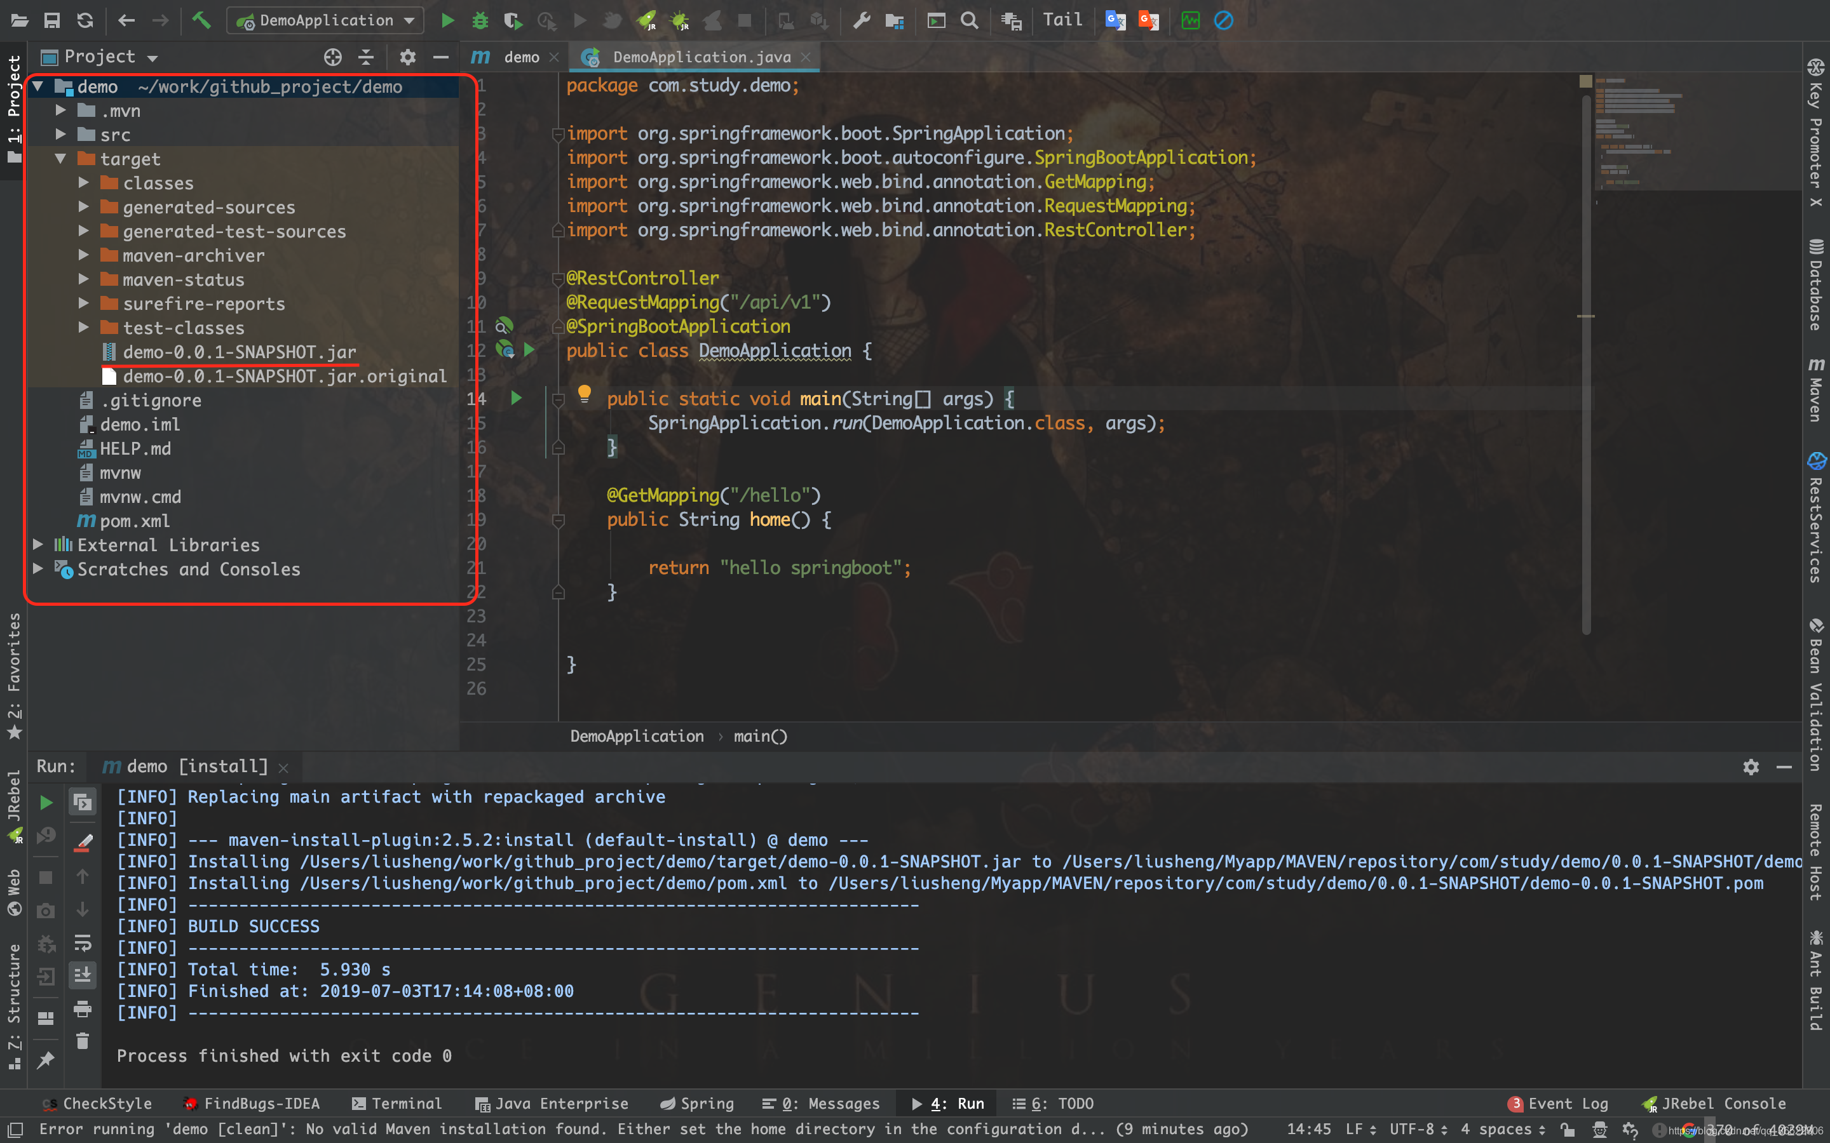Click the Project panel gear settings icon
1830x1143 pixels.
pyautogui.click(x=407, y=57)
